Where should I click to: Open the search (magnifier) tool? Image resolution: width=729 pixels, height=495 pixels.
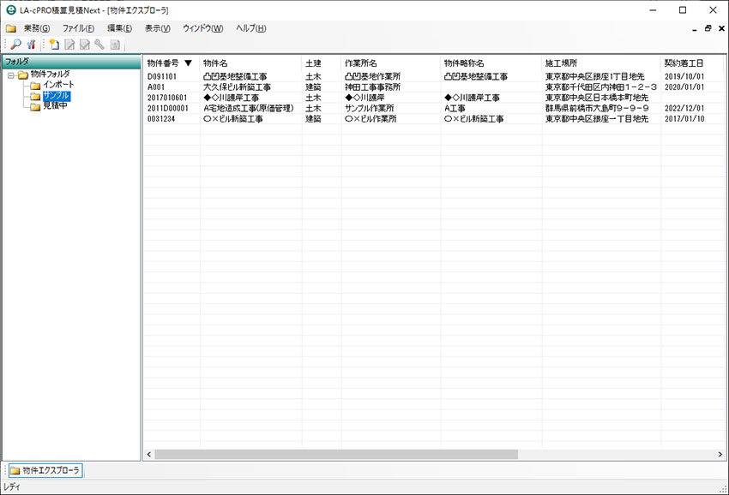(x=15, y=44)
